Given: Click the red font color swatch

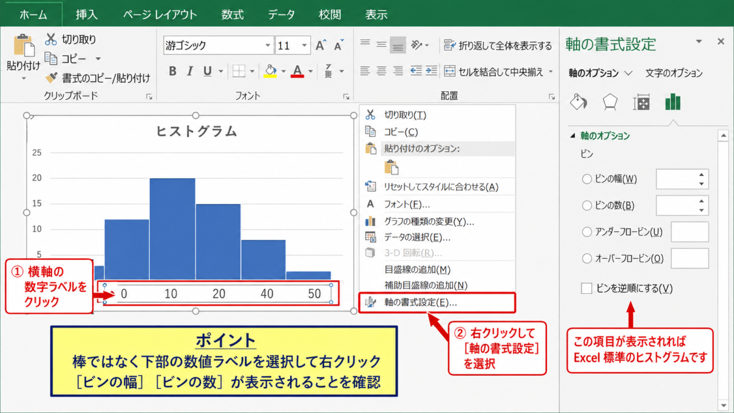Looking at the screenshot, I should point(297,71).
